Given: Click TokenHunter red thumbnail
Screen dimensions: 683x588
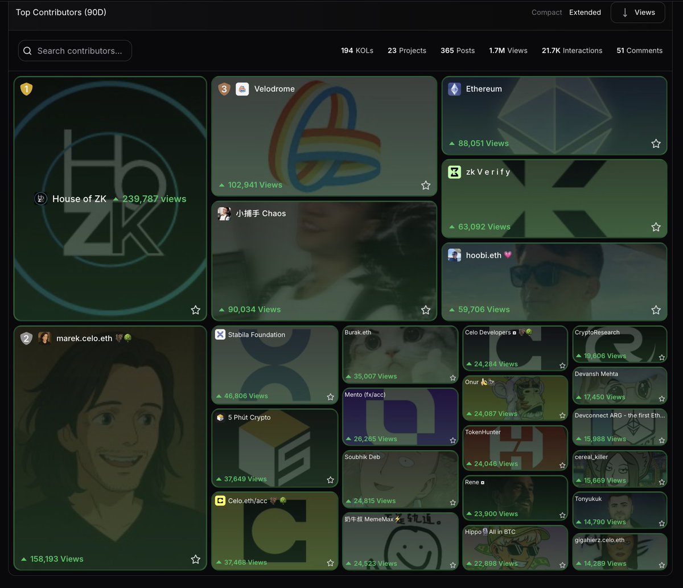Looking at the screenshot, I should 515,448.
